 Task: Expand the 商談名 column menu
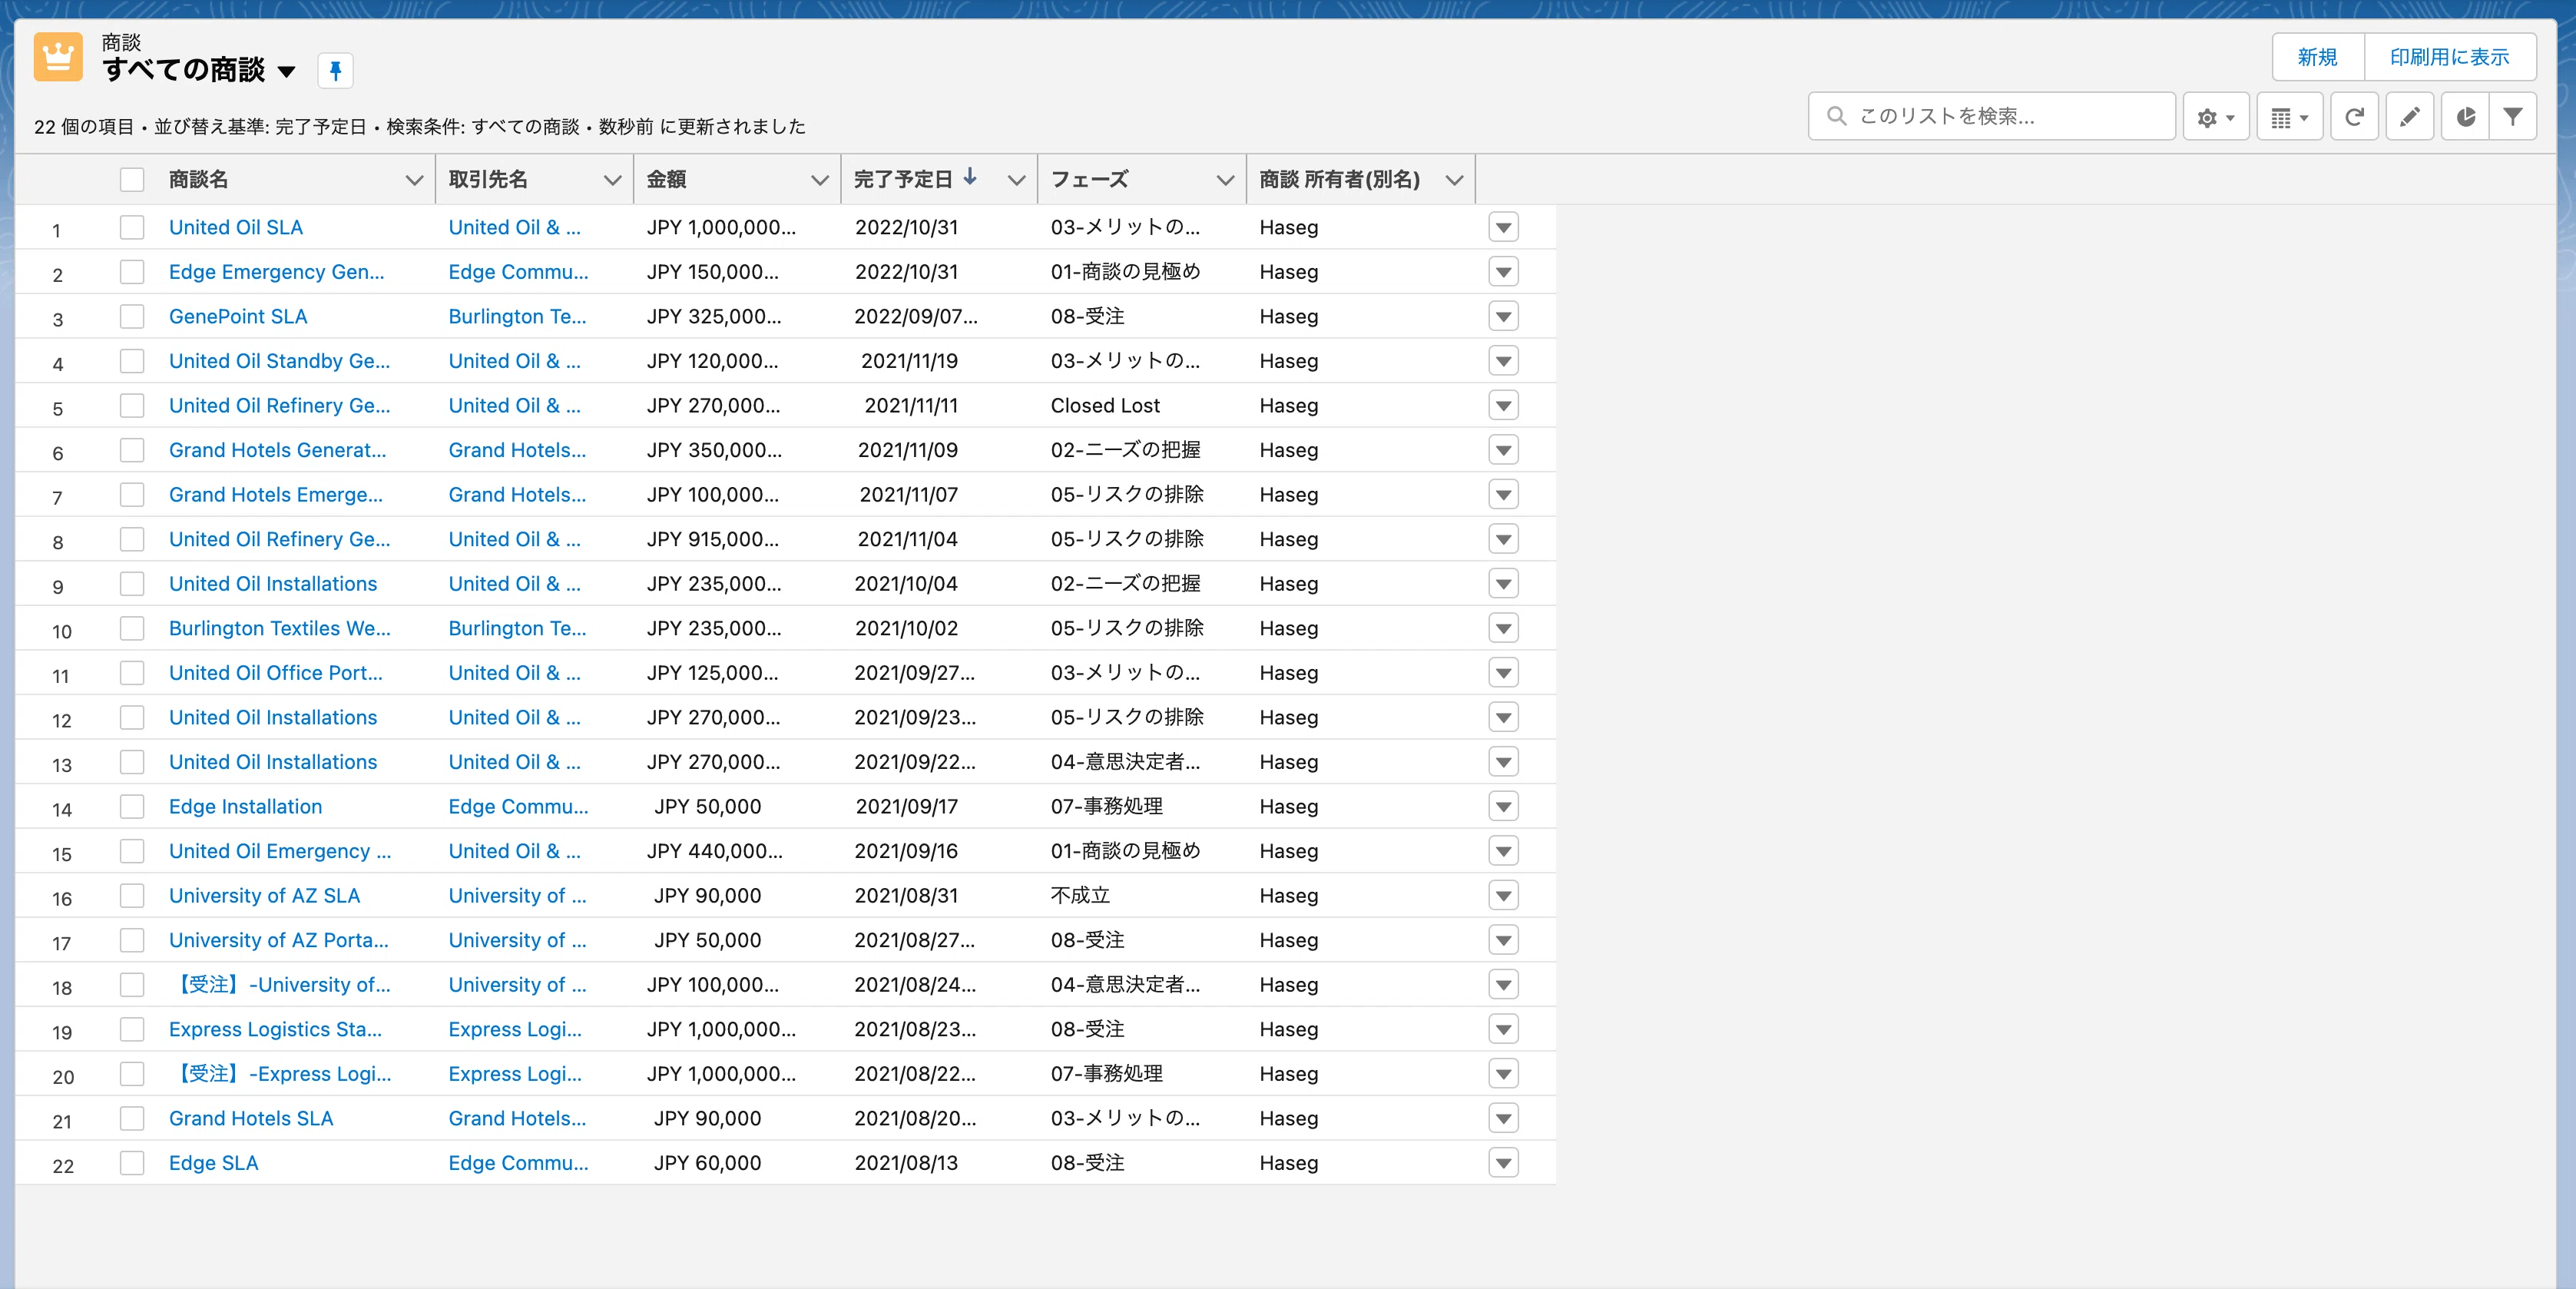pyautogui.click(x=413, y=180)
